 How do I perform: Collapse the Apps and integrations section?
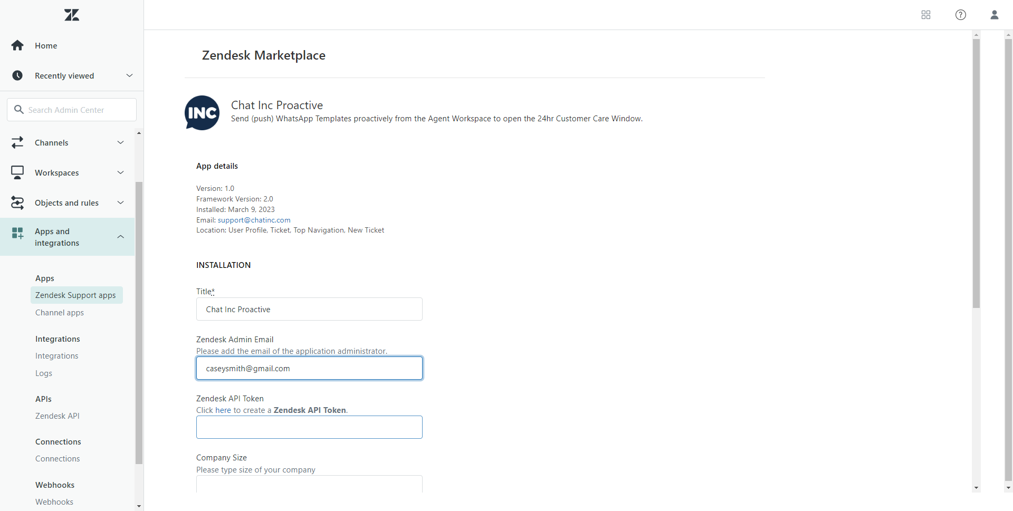(x=121, y=237)
